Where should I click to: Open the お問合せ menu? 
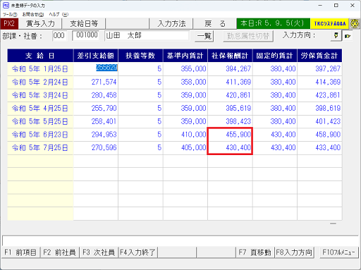(33, 15)
